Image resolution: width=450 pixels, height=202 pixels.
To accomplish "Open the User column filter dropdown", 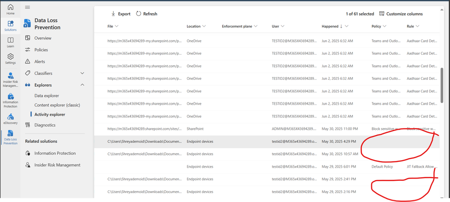I will pyautogui.click(x=283, y=26).
